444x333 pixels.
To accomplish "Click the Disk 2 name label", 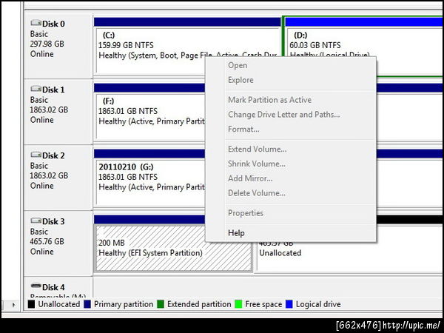I will coord(53,155).
